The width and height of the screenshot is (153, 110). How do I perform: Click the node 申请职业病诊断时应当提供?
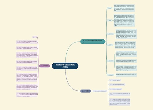99,91
